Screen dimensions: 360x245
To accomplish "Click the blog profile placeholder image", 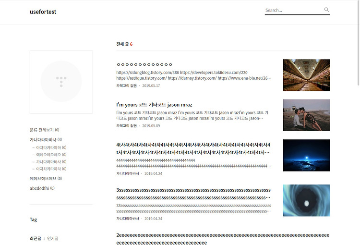I will tap(61, 82).
